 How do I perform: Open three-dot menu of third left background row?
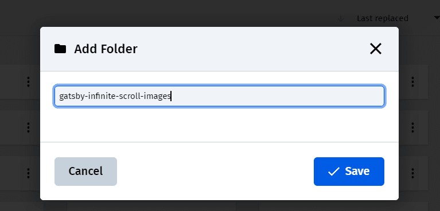[28, 173]
